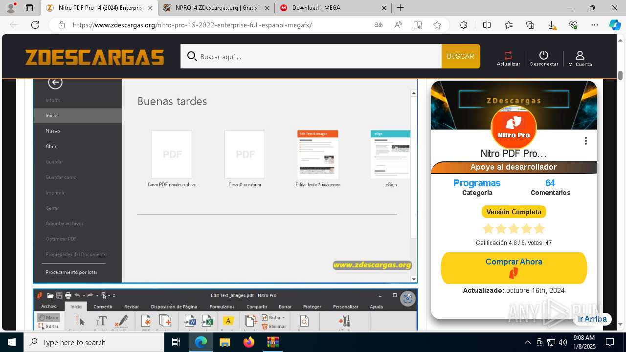Open the network icon in system tray

(x=551, y=342)
